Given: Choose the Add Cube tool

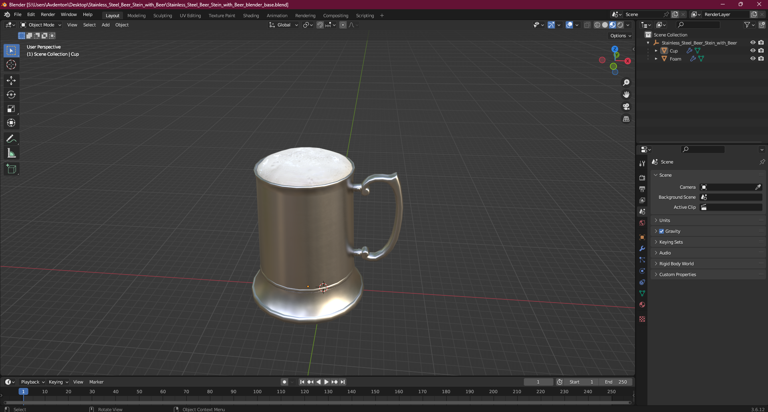Looking at the screenshot, I should click(x=11, y=169).
